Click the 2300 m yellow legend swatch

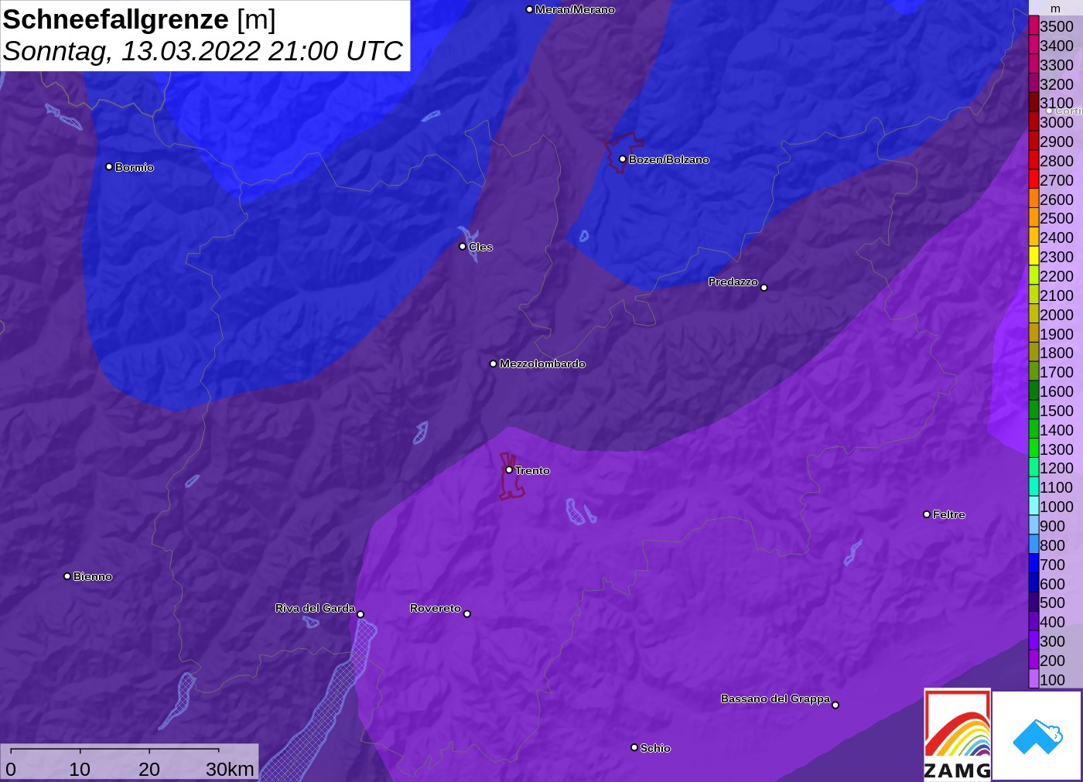pyautogui.click(x=1033, y=256)
